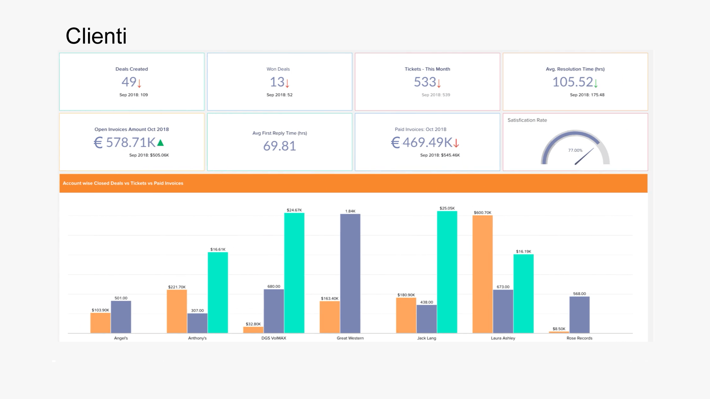Click Laura Ashley teal $16.19K bar
The height and width of the screenshot is (399, 710).
click(x=524, y=294)
